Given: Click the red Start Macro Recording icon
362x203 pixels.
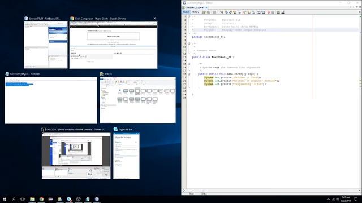Looking at the screenshot, I should pyautogui.click(x=269, y=12).
